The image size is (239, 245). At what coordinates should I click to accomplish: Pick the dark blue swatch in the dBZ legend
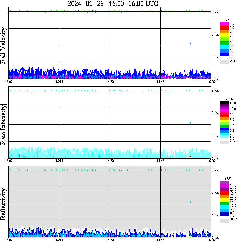pos(225,214)
